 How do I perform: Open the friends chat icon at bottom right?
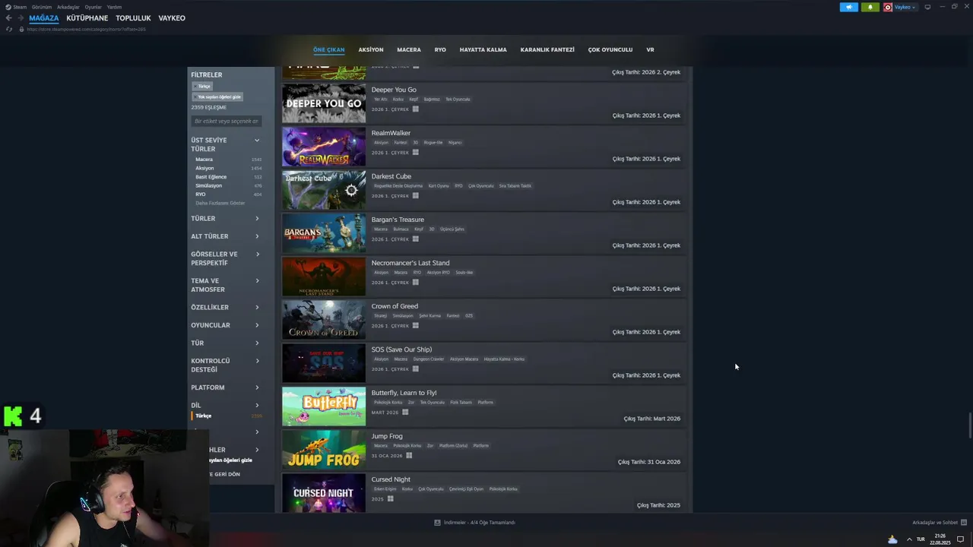[x=964, y=523]
